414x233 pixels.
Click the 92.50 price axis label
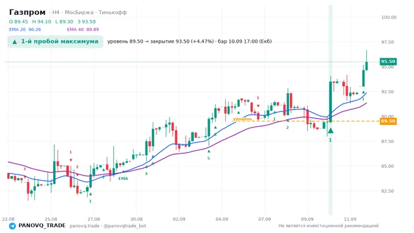[x=387, y=92]
